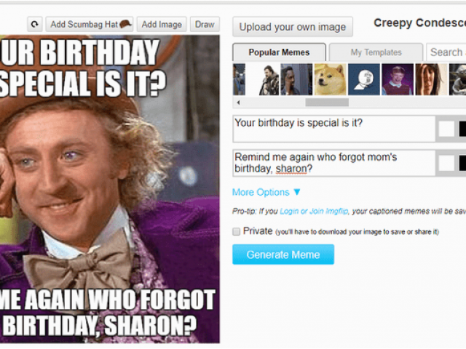Open white color swatch for bottom text
This screenshot has width=466, height=349.
tap(446, 163)
